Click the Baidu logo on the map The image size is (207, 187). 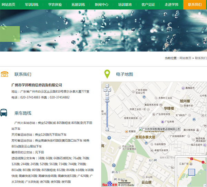coord(107,184)
